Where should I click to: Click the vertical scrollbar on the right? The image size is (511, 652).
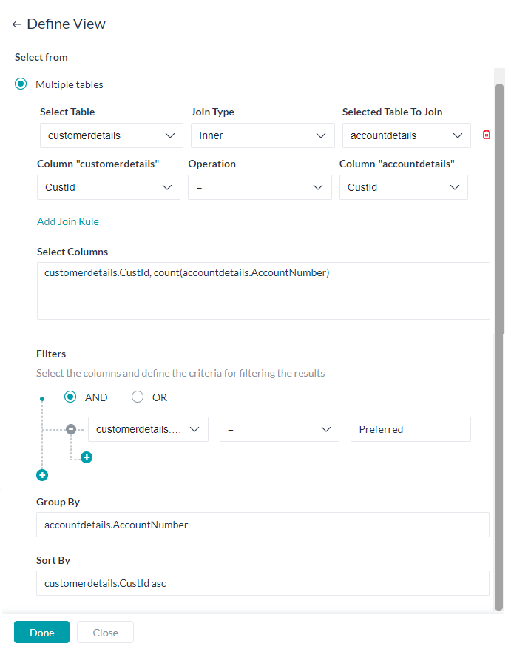499,347
